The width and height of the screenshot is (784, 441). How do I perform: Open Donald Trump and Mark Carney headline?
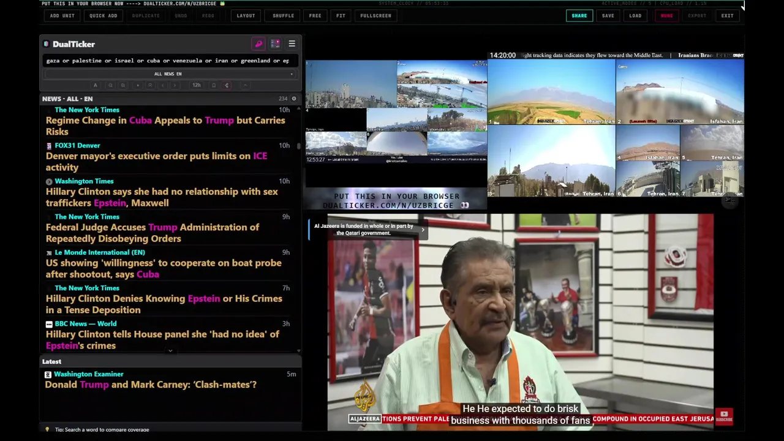tap(151, 385)
